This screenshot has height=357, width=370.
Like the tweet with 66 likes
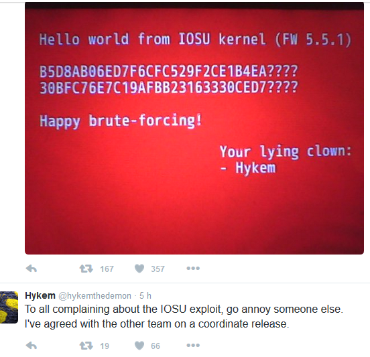click(x=139, y=346)
